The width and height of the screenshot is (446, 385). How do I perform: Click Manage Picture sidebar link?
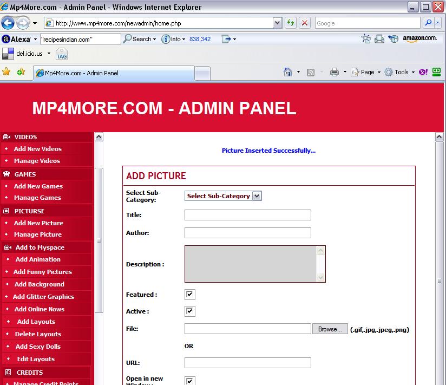[x=38, y=234]
